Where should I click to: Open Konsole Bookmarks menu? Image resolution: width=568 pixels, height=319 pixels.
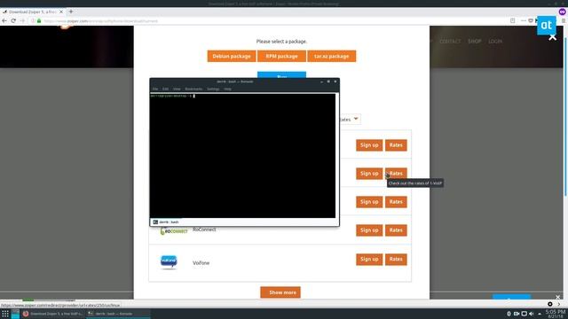[x=193, y=89]
